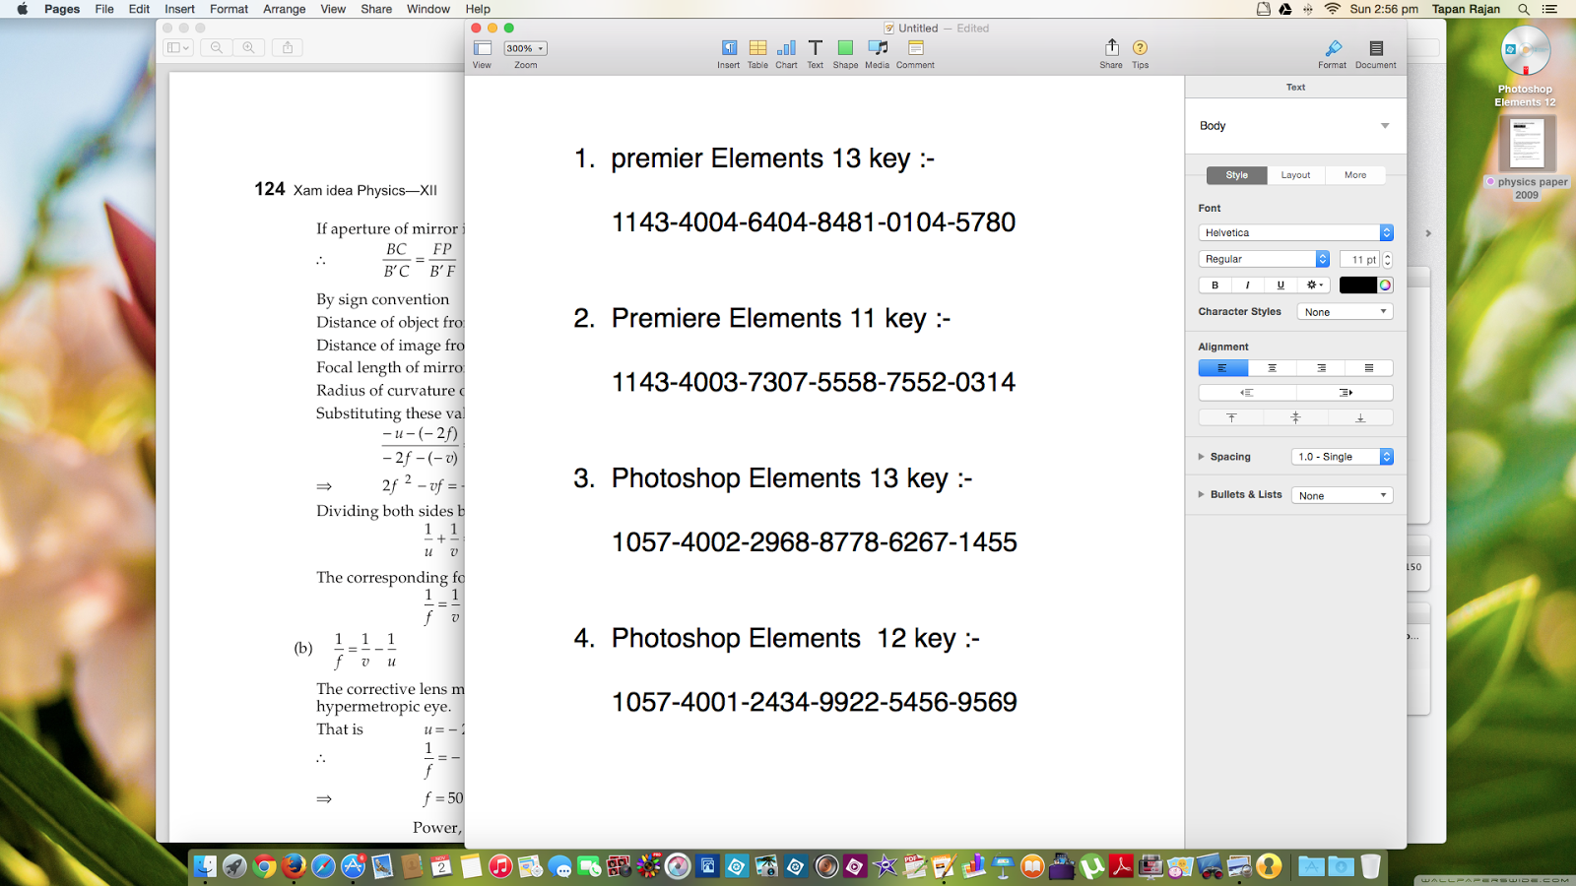Screen dimensions: 1576x886
Task: Switch to the Layout tab
Action: [x=1295, y=175]
